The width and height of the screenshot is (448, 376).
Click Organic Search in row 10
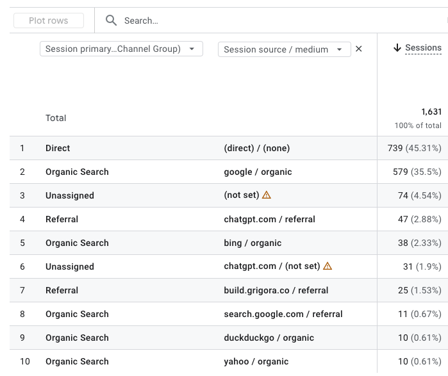77,361
